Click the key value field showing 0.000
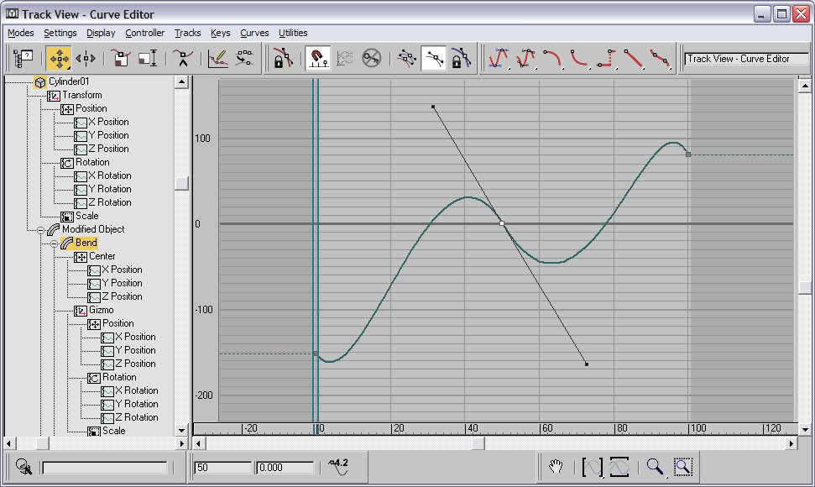815x487 pixels. point(285,468)
